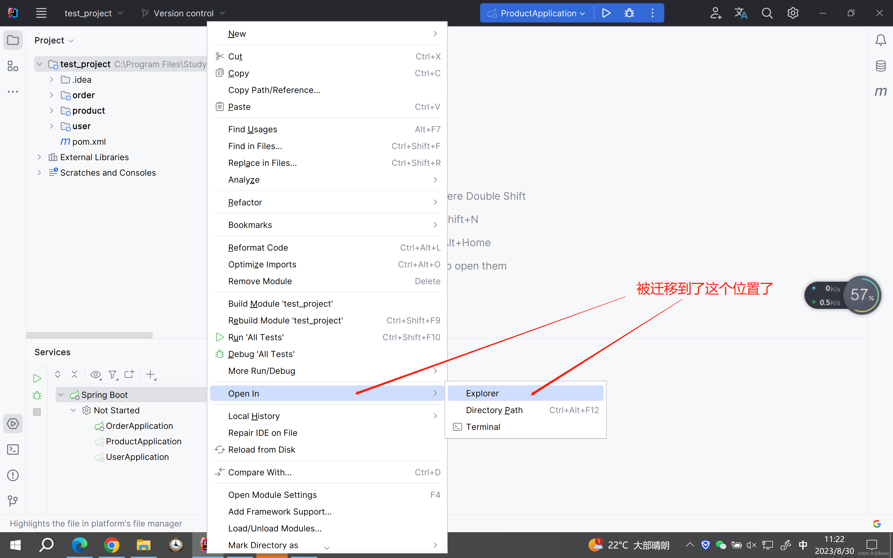Select Directory Path menu entry
Image resolution: width=893 pixels, height=558 pixels.
pos(525,410)
